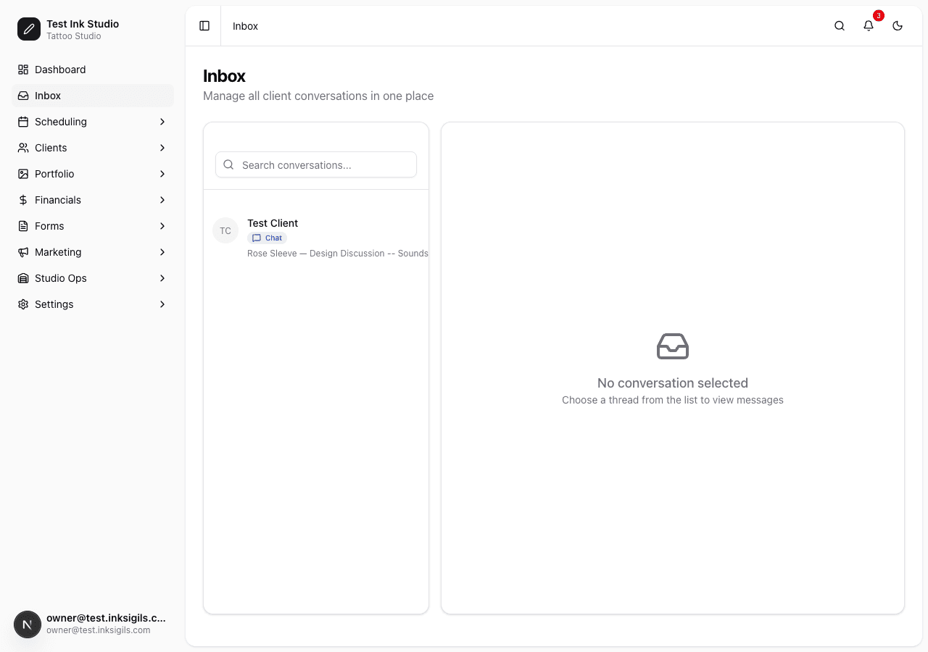Expand the Forms menu chevron
This screenshot has height=652, width=928.
pyautogui.click(x=162, y=226)
